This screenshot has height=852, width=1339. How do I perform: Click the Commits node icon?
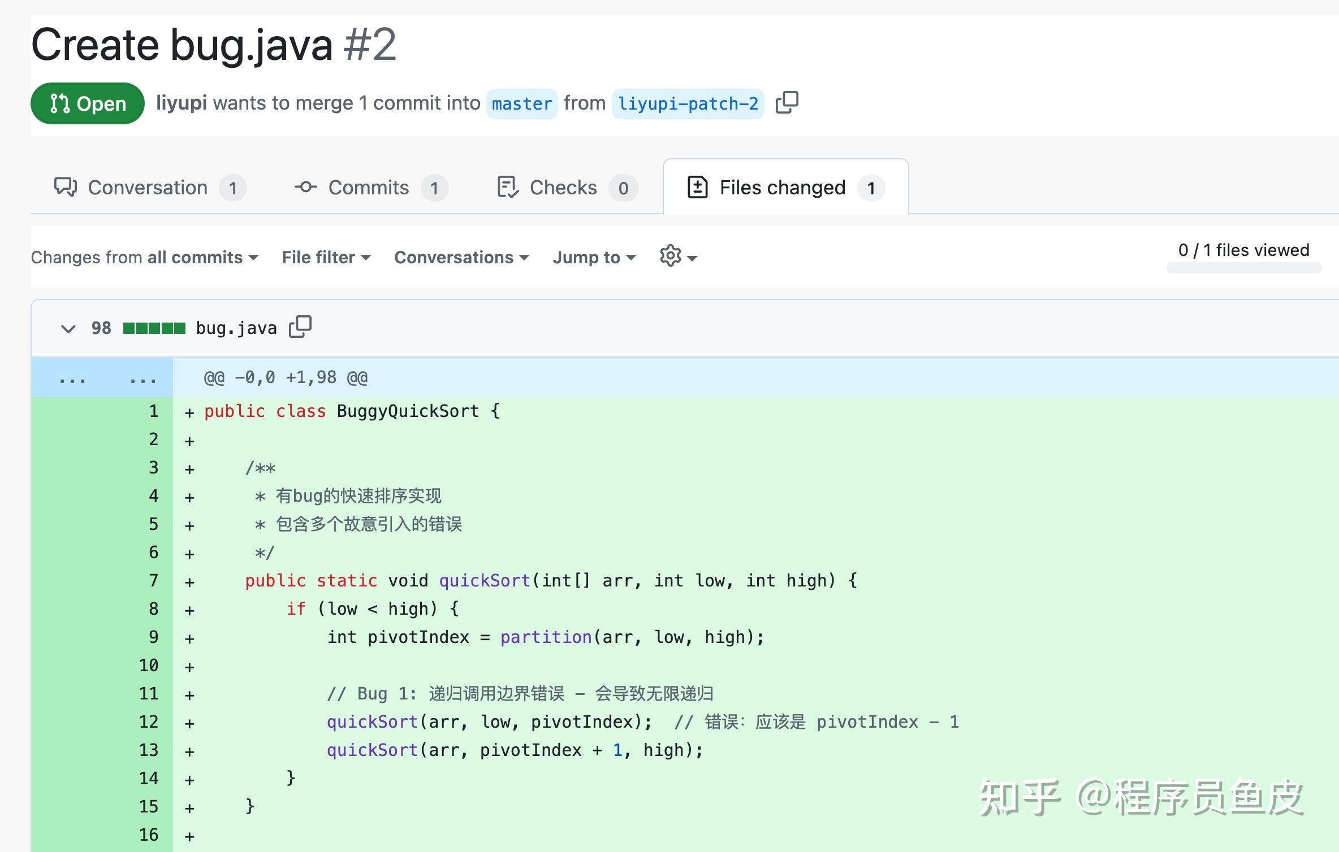pyautogui.click(x=305, y=187)
